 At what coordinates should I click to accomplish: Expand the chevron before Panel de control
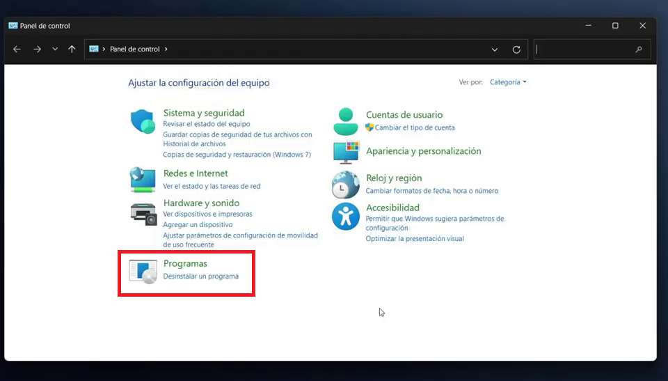tap(104, 49)
